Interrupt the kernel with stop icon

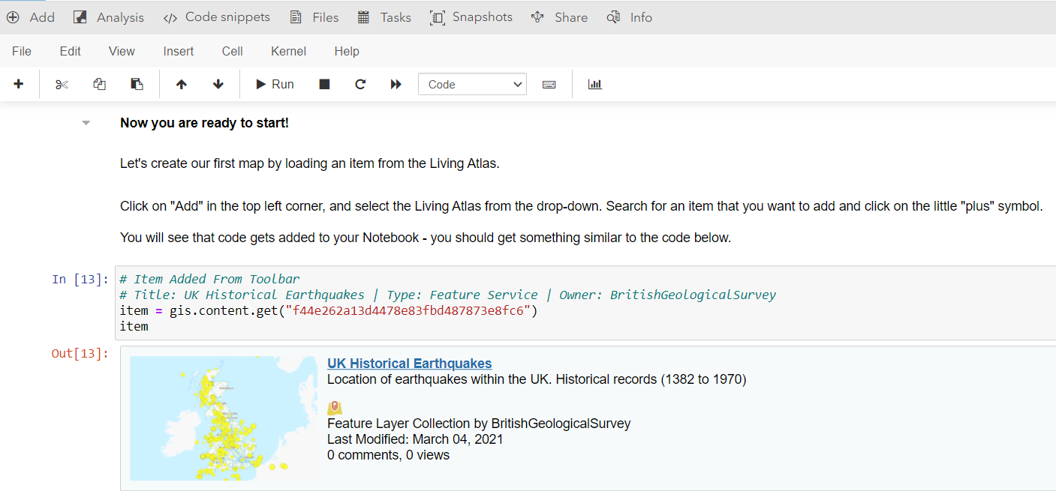point(324,85)
